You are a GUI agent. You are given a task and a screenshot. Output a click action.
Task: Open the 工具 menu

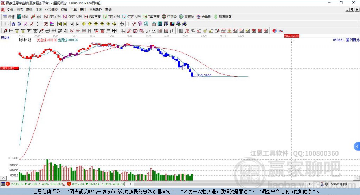(73, 10)
